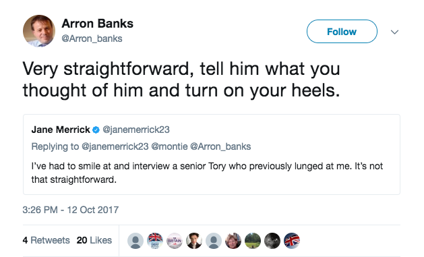Open the Arron Banks display name link
Screen dimensions: 424x257
[97, 24]
